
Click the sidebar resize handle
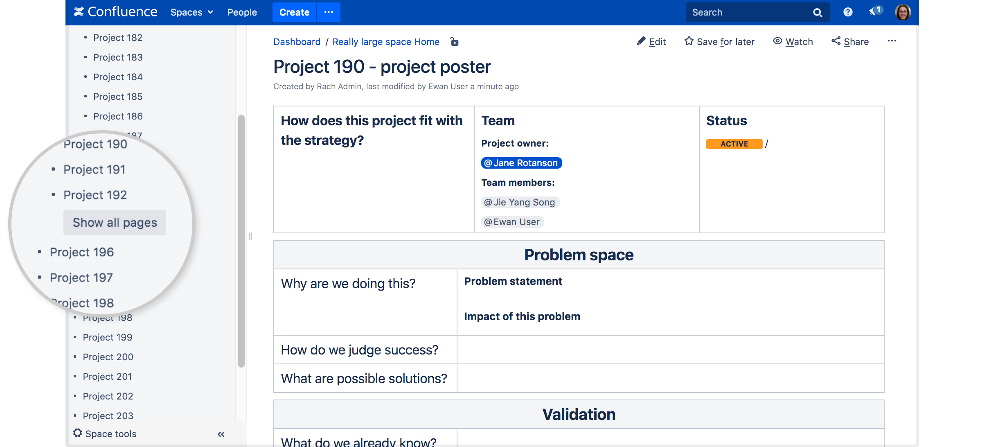click(250, 236)
